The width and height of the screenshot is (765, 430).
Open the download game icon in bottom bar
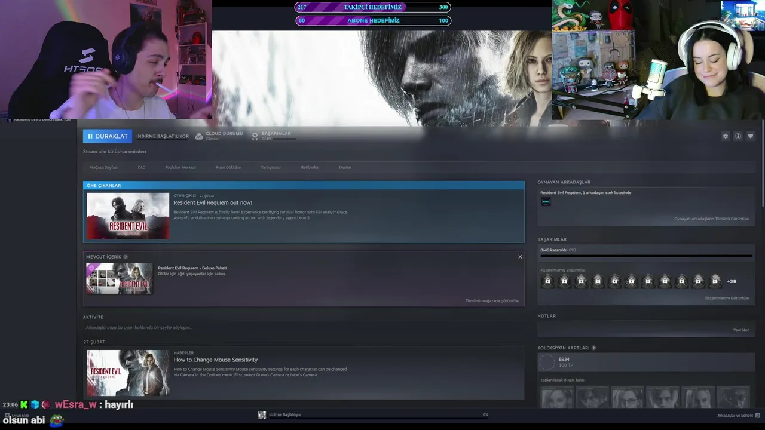tap(262, 415)
